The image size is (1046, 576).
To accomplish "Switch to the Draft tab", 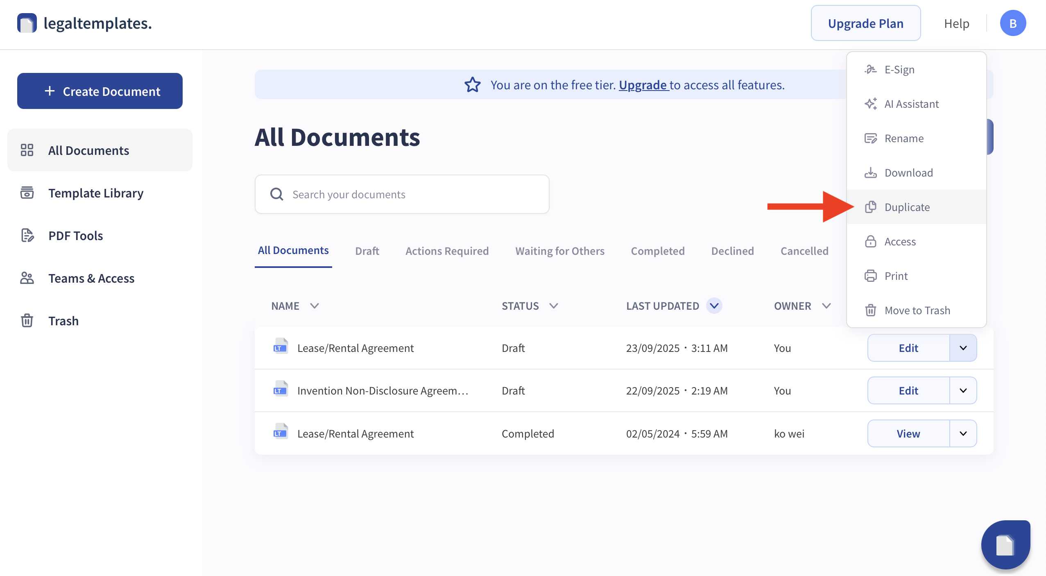I will (x=367, y=251).
